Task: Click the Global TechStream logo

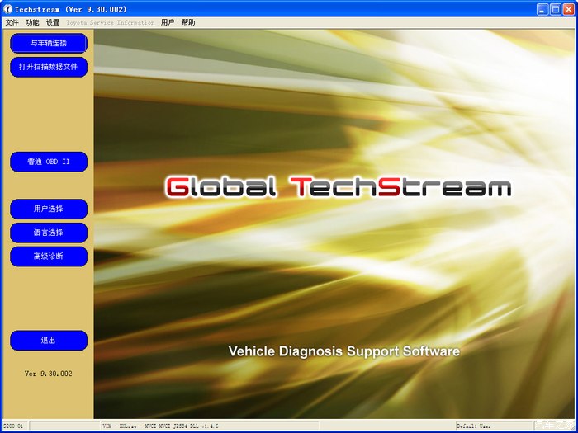Action: click(339, 187)
